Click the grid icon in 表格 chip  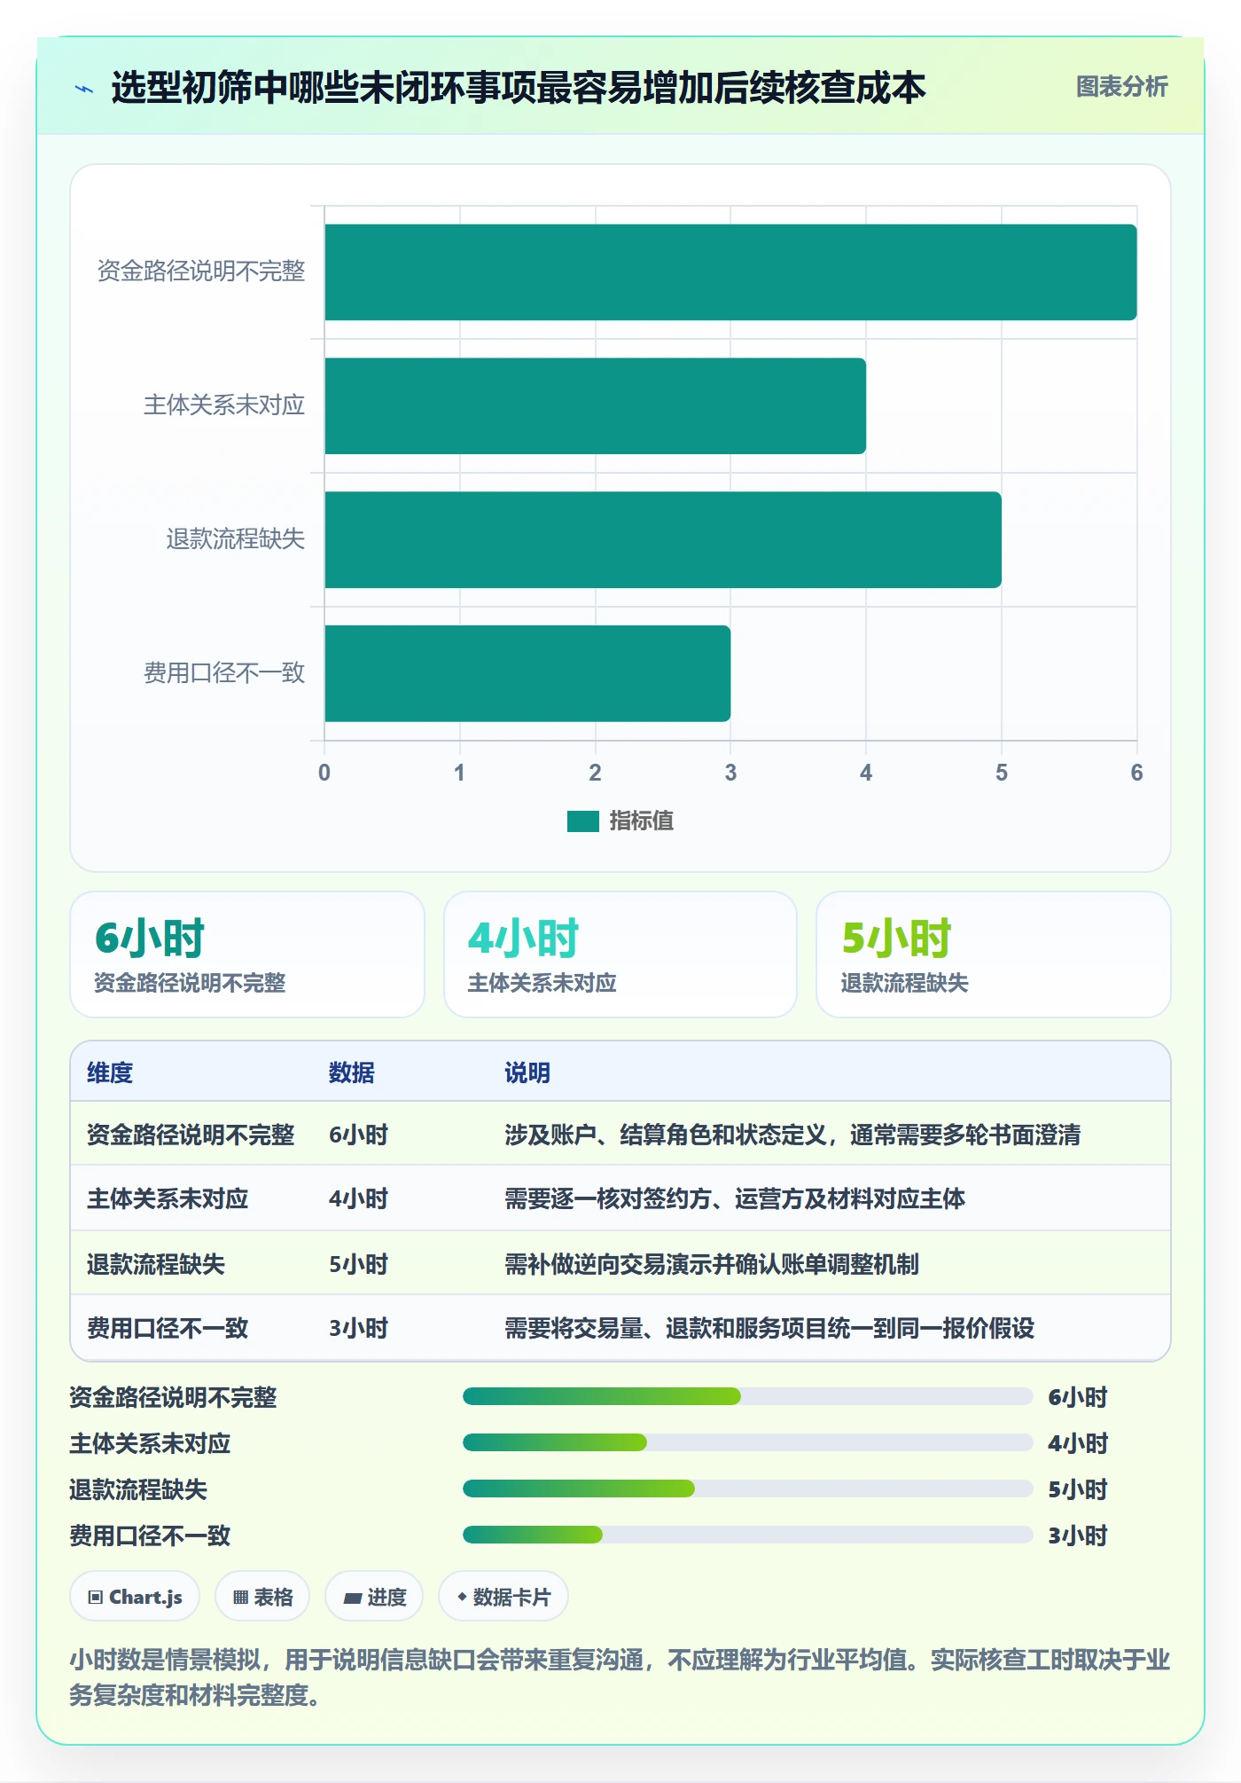click(x=240, y=1598)
